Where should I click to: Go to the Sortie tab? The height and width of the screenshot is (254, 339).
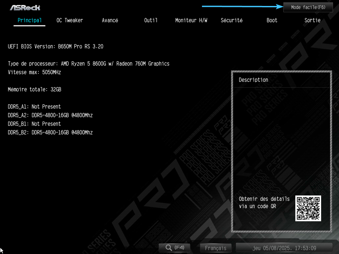[313, 20]
